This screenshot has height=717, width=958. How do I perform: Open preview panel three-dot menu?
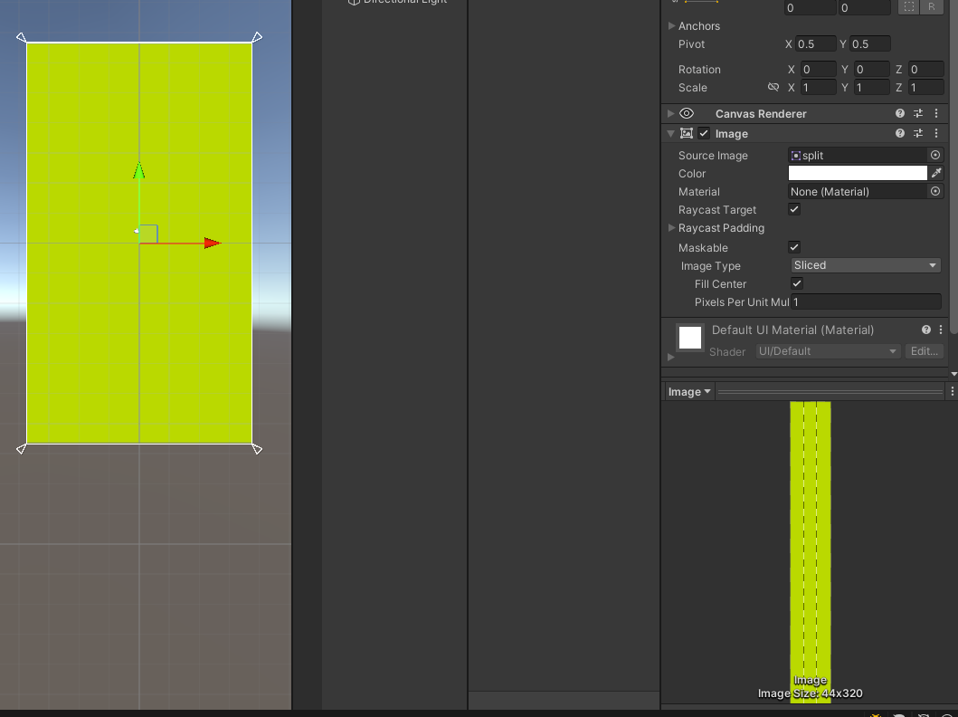952,391
